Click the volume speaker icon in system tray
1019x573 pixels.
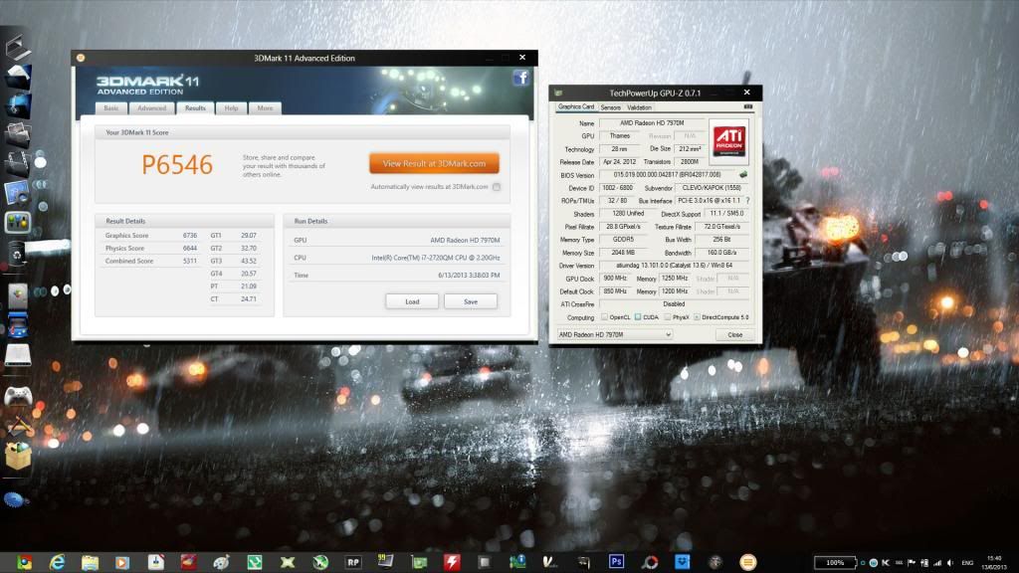[x=950, y=563]
